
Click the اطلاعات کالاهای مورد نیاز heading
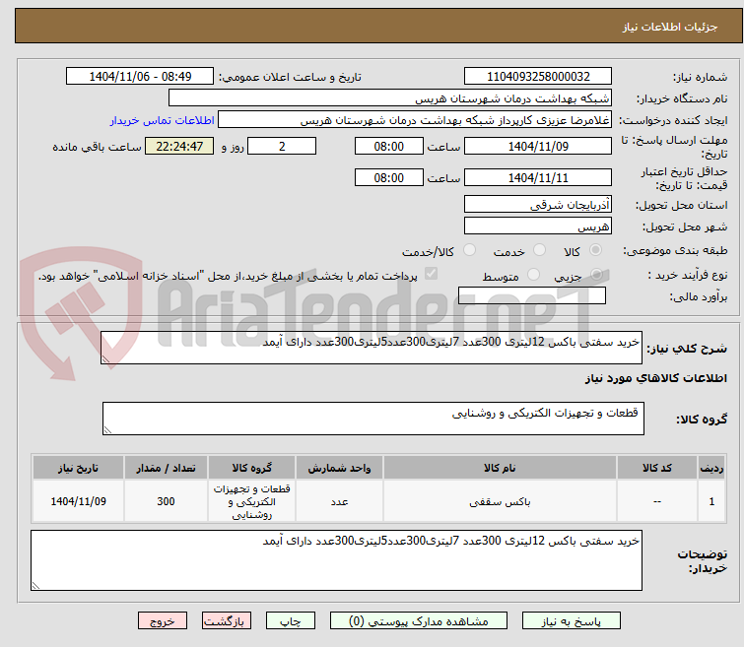click(x=656, y=378)
